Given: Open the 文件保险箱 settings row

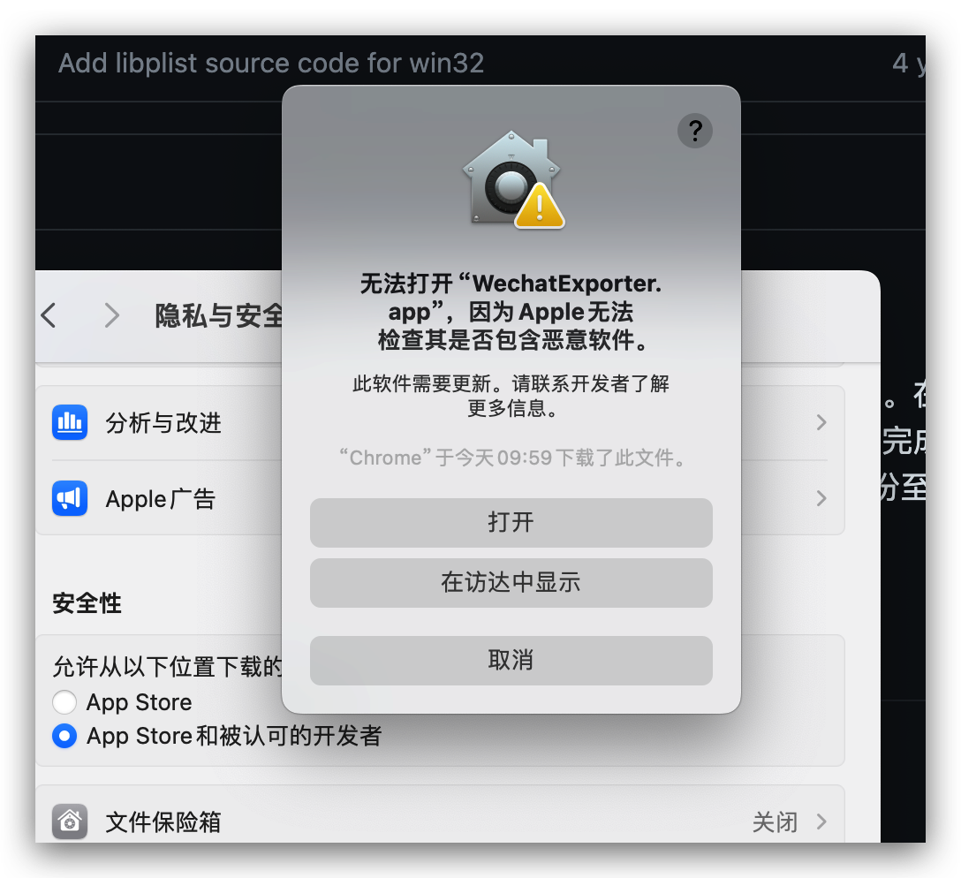Looking at the screenshot, I should [440, 815].
